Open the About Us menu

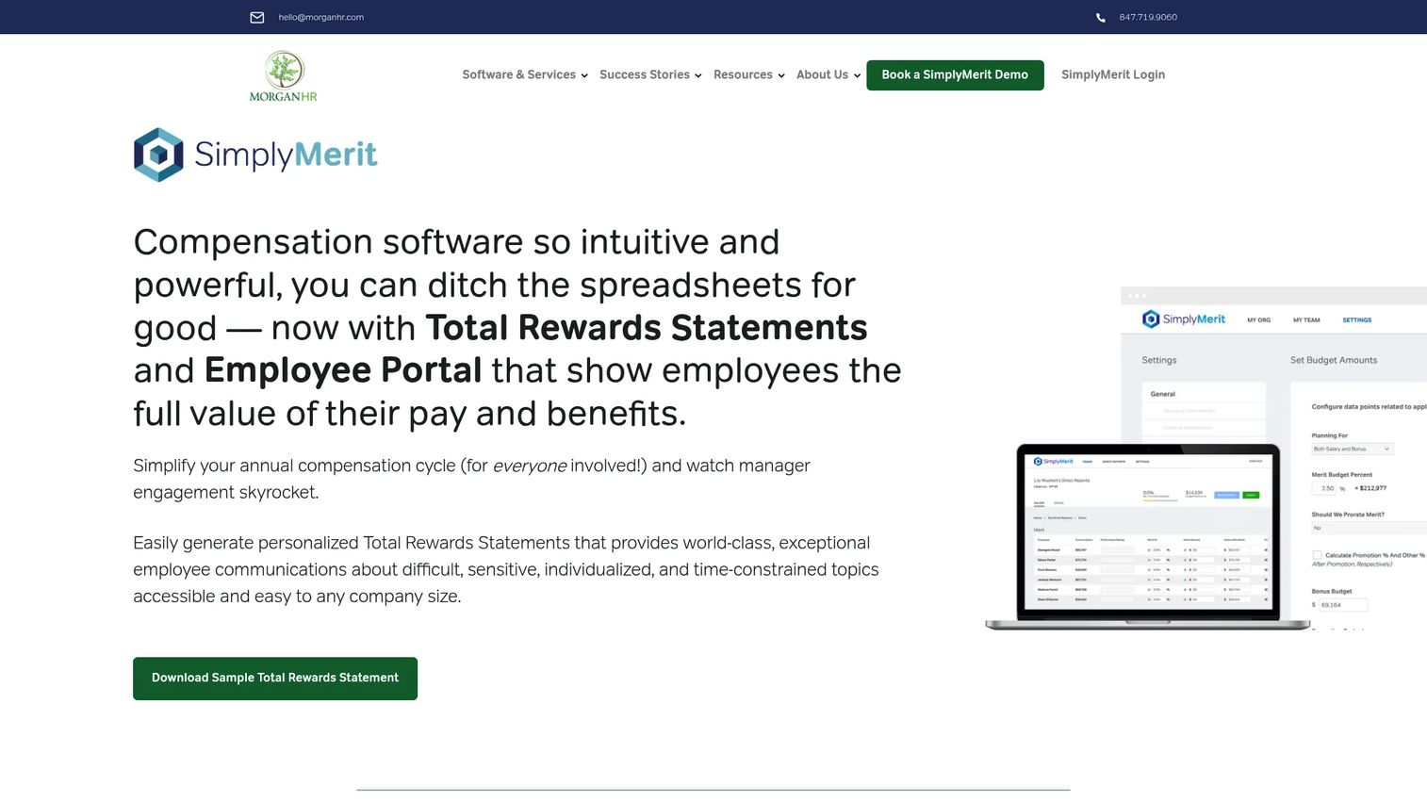pos(822,74)
